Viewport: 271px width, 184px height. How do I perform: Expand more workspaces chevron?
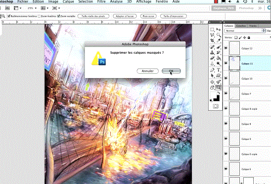[260, 8]
